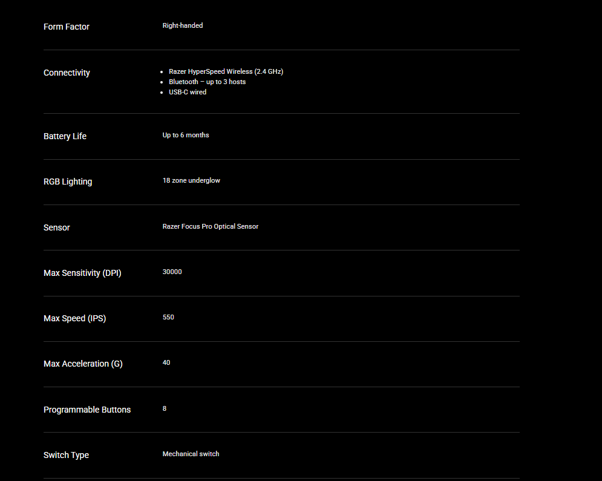Image resolution: width=602 pixels, height=481 pixels.
Task: Click the Switch Type label
Action: [x=66, y=455]
